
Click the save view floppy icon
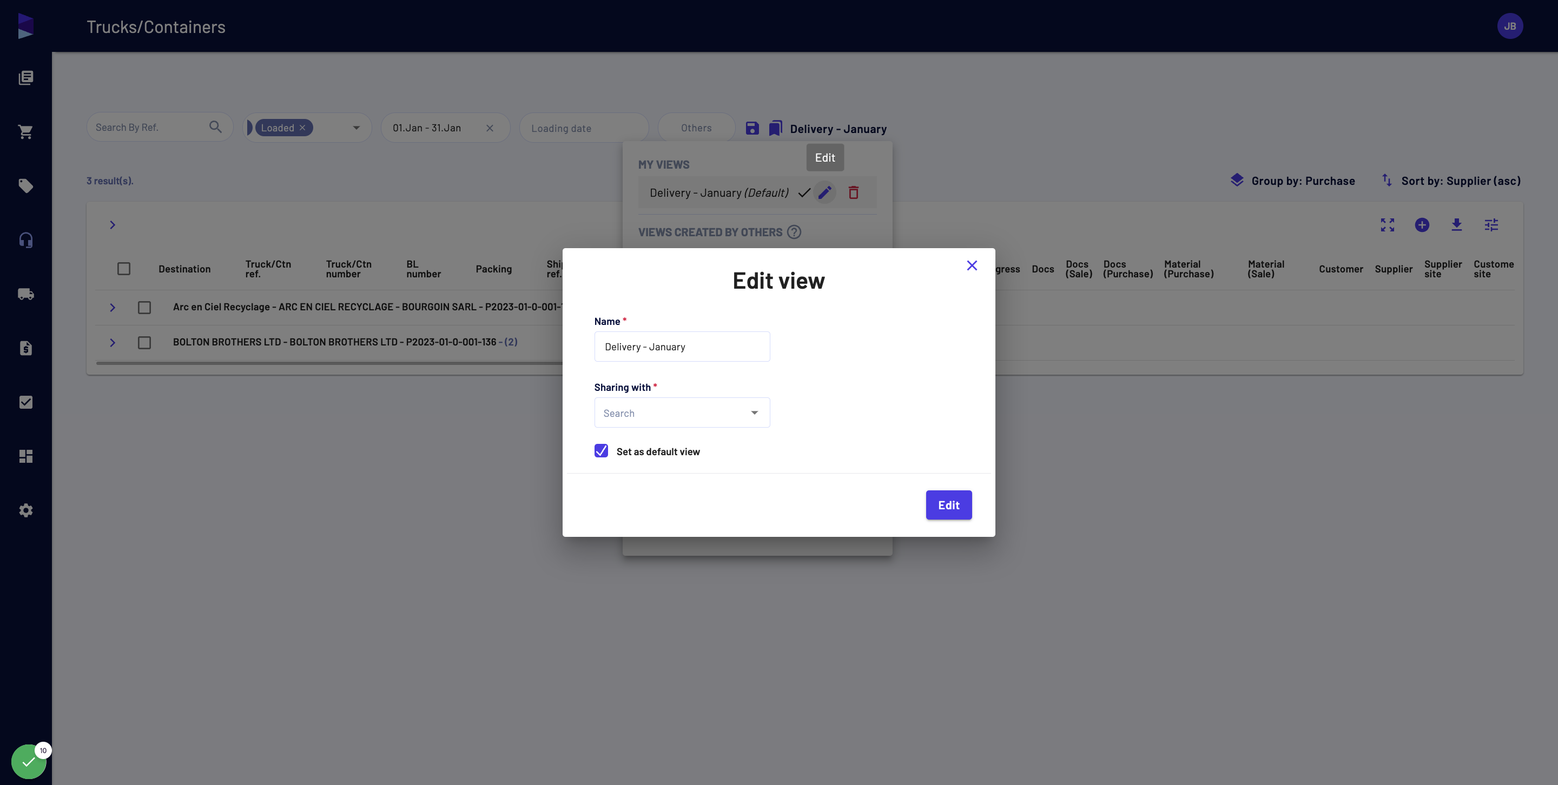click(752, 128)
